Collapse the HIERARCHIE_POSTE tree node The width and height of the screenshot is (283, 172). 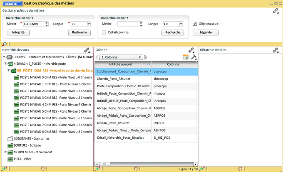(5, 64)
